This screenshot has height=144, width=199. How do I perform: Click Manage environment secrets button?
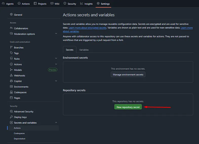[128, 75]
